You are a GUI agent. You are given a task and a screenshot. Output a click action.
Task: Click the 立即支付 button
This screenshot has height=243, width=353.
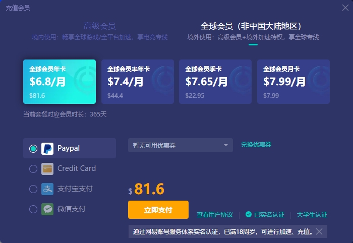158,210
